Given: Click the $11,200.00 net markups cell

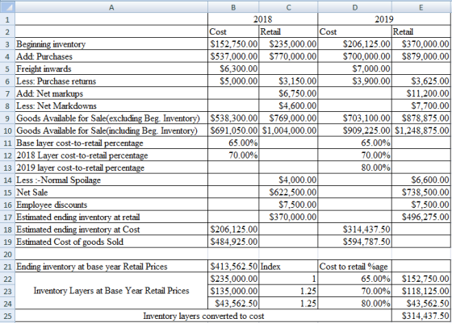Looking at the screenshot, I should pyautogui.click(x=421, y=93).
